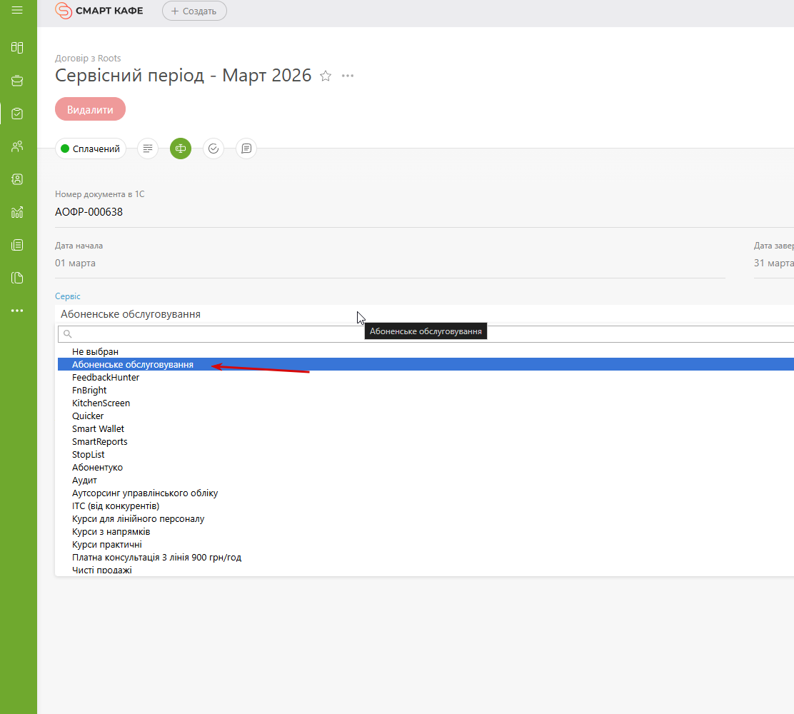Select the green fields tab icon
Image resolution: width=794 pixels, height=714 pixels.
pyautogui.click(x=181, y=149)
